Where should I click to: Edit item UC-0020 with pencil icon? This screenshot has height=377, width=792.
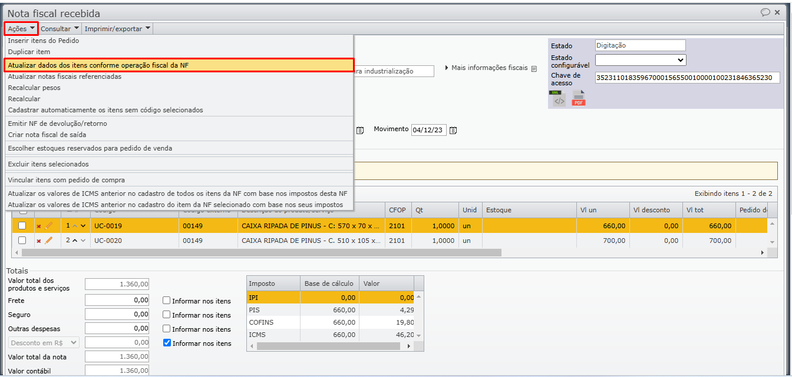click(48, 240)
